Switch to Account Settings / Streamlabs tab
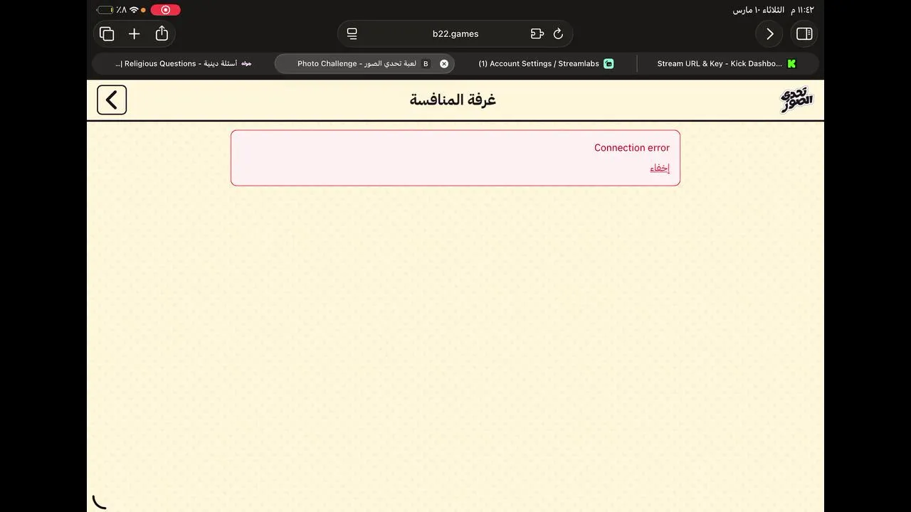The height and width of the screenshot is (512, 911). tap(546, 63)
